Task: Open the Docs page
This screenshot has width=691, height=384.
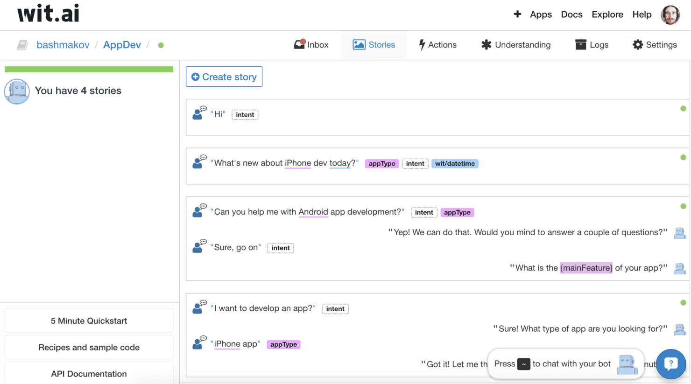Action: tap(571, 14)
